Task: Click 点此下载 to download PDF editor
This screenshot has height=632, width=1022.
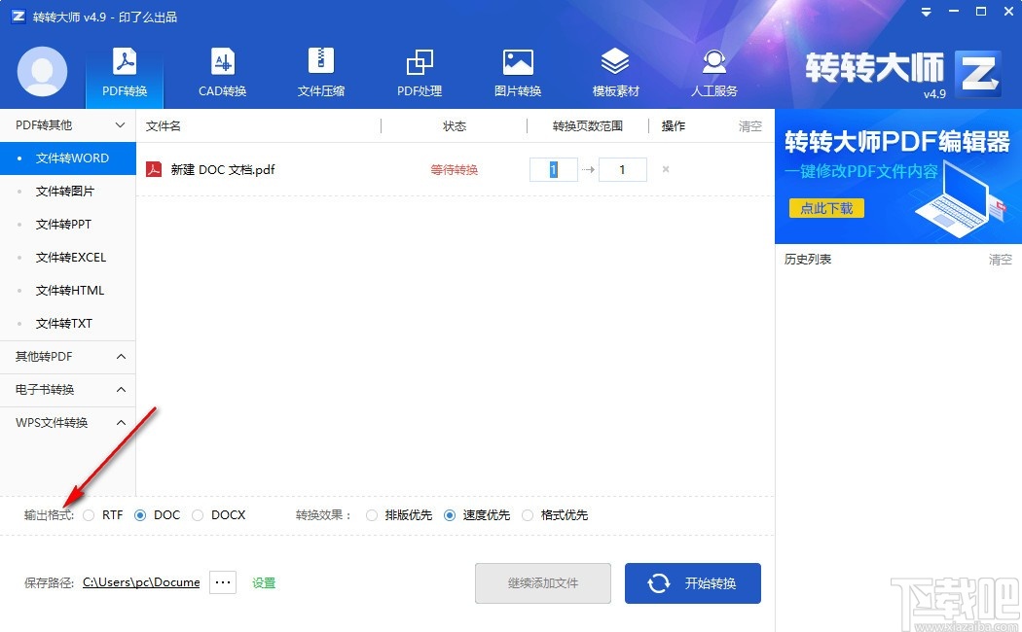Action: (x=825, y=208)
